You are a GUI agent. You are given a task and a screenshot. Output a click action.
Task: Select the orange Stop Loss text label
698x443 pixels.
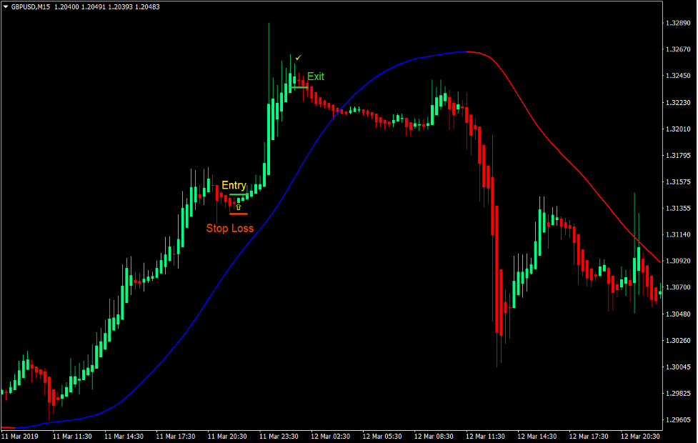tap(230, 229)
